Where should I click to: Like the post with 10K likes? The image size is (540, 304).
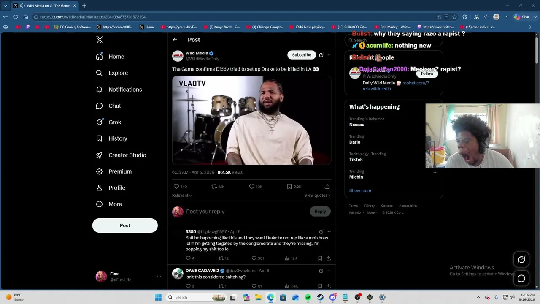coord(252,186)
